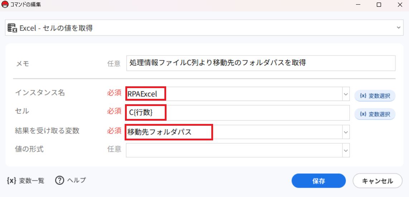The width and height of the screenshot is (409, 197).
Task: Click the 任意 label beside 値の形式
Action: [114, 149]
